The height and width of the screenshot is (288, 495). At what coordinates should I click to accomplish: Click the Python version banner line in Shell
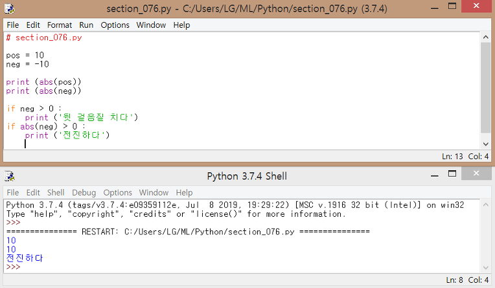pyautogui.click(x=235, y=205)
